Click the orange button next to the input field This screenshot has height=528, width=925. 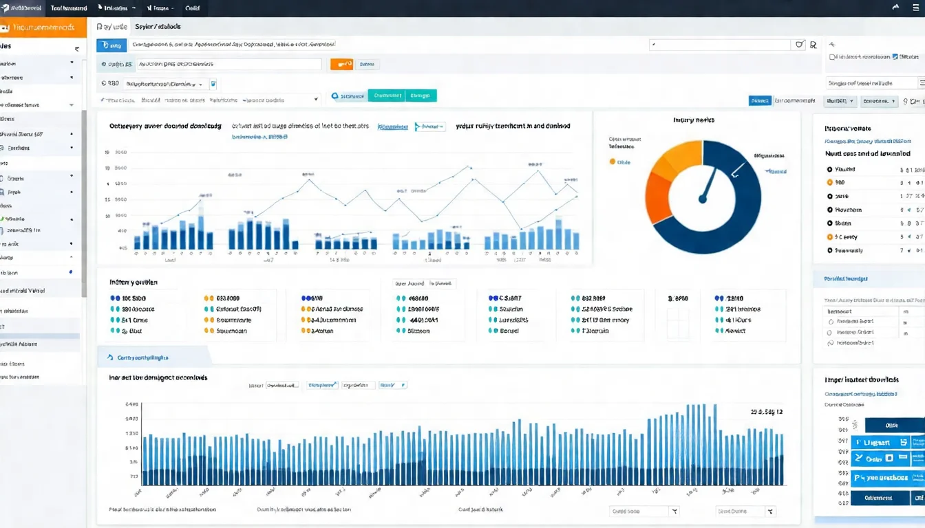click(341, 64)
